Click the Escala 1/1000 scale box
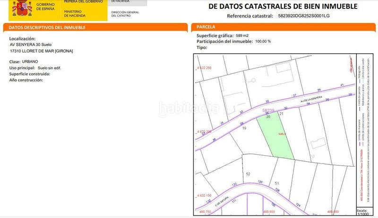Image resolution: width=378 pixels, height=218 pixels. click(x=362, y=211)
